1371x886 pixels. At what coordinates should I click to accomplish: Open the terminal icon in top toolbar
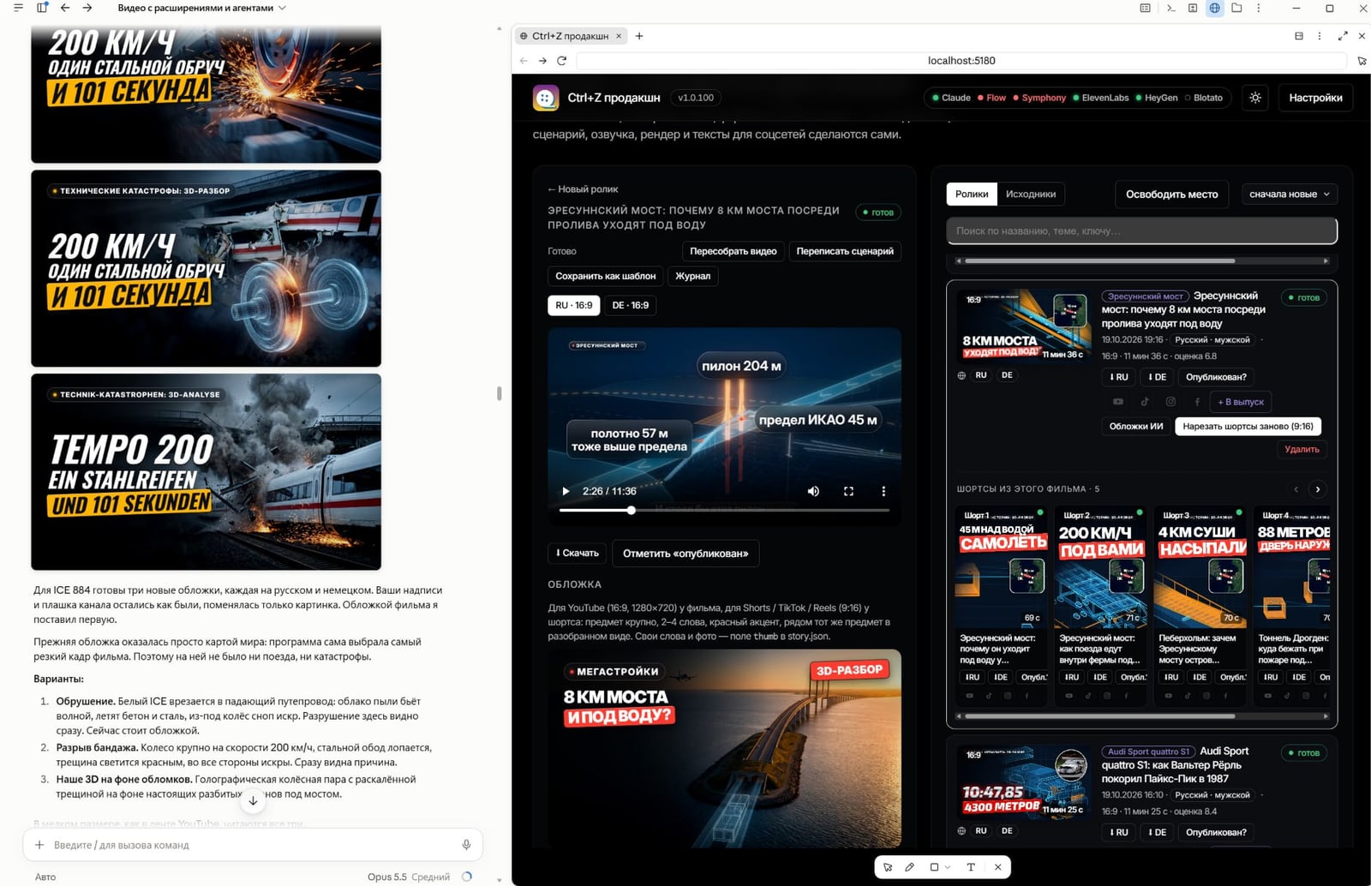(x=1170, y=8)
